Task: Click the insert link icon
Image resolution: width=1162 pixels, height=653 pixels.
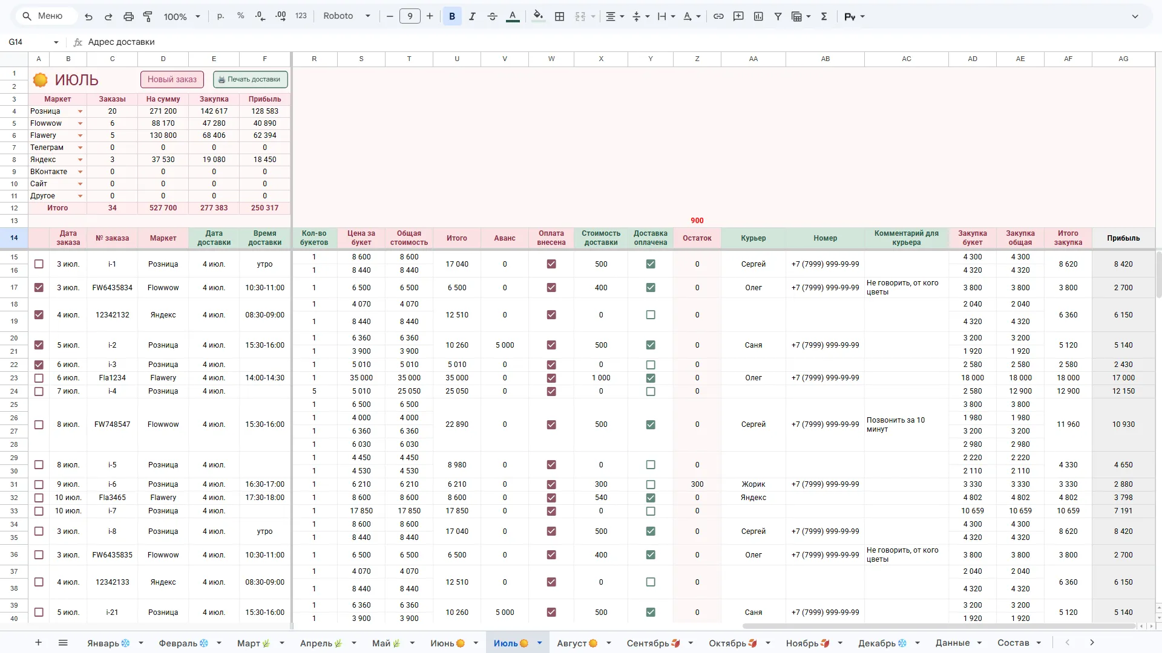Action: [718, 16]
